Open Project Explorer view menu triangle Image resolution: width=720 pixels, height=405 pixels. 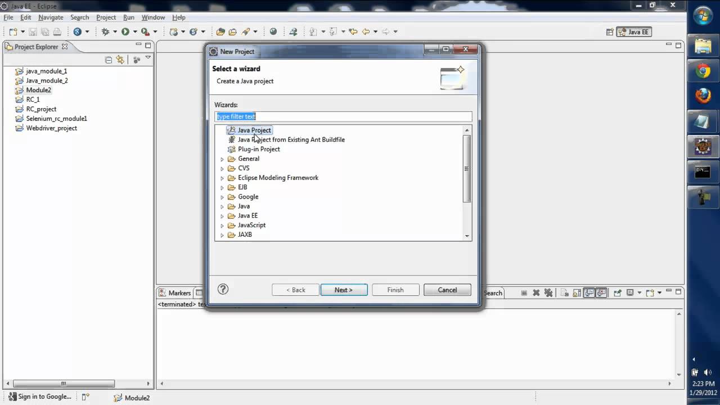(x=148, y=57)
